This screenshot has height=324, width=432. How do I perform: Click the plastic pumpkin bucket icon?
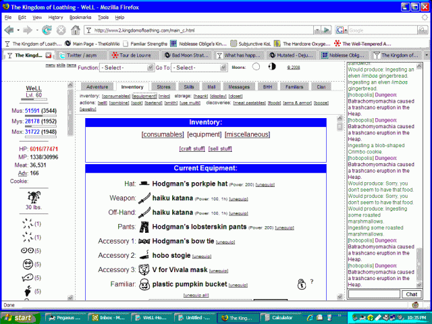(144, 285)
